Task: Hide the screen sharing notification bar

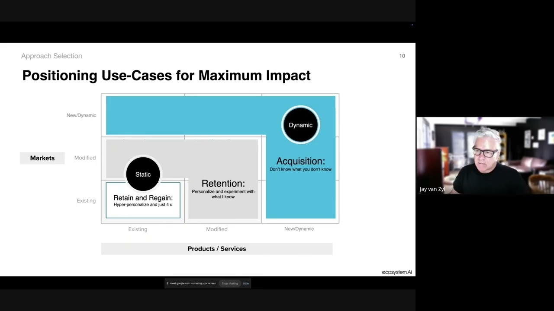Action: pyautogui.click(x=246, y=283)
